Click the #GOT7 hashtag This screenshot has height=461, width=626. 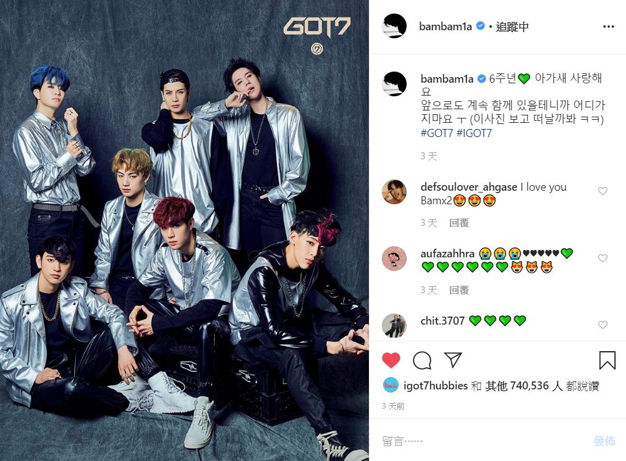(437, 133)
